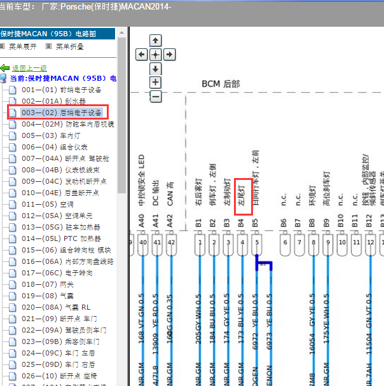384x386 pixels.
Task: Click the computer icon beside 当前:保时捷MACAN
Action: pyautogui.click(x=3, y=78)
